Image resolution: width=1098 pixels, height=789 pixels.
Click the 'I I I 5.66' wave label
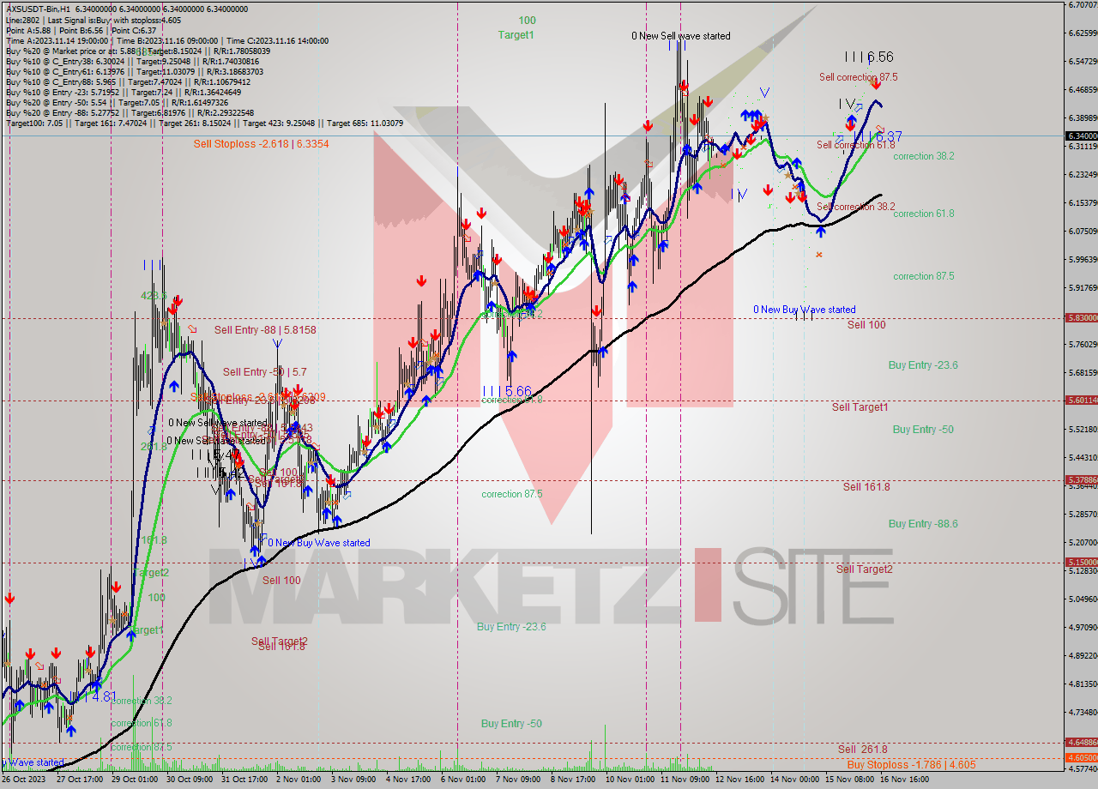(506, 391)
